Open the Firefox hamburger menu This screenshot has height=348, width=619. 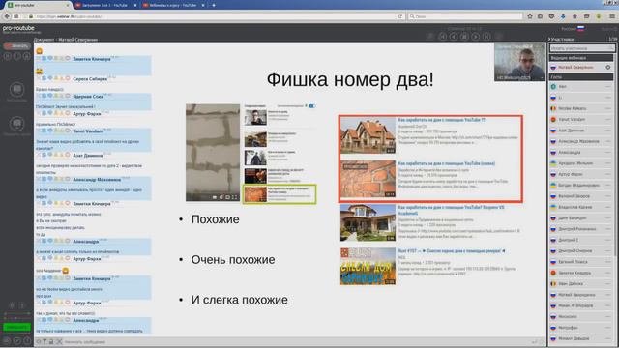[612, 16]
